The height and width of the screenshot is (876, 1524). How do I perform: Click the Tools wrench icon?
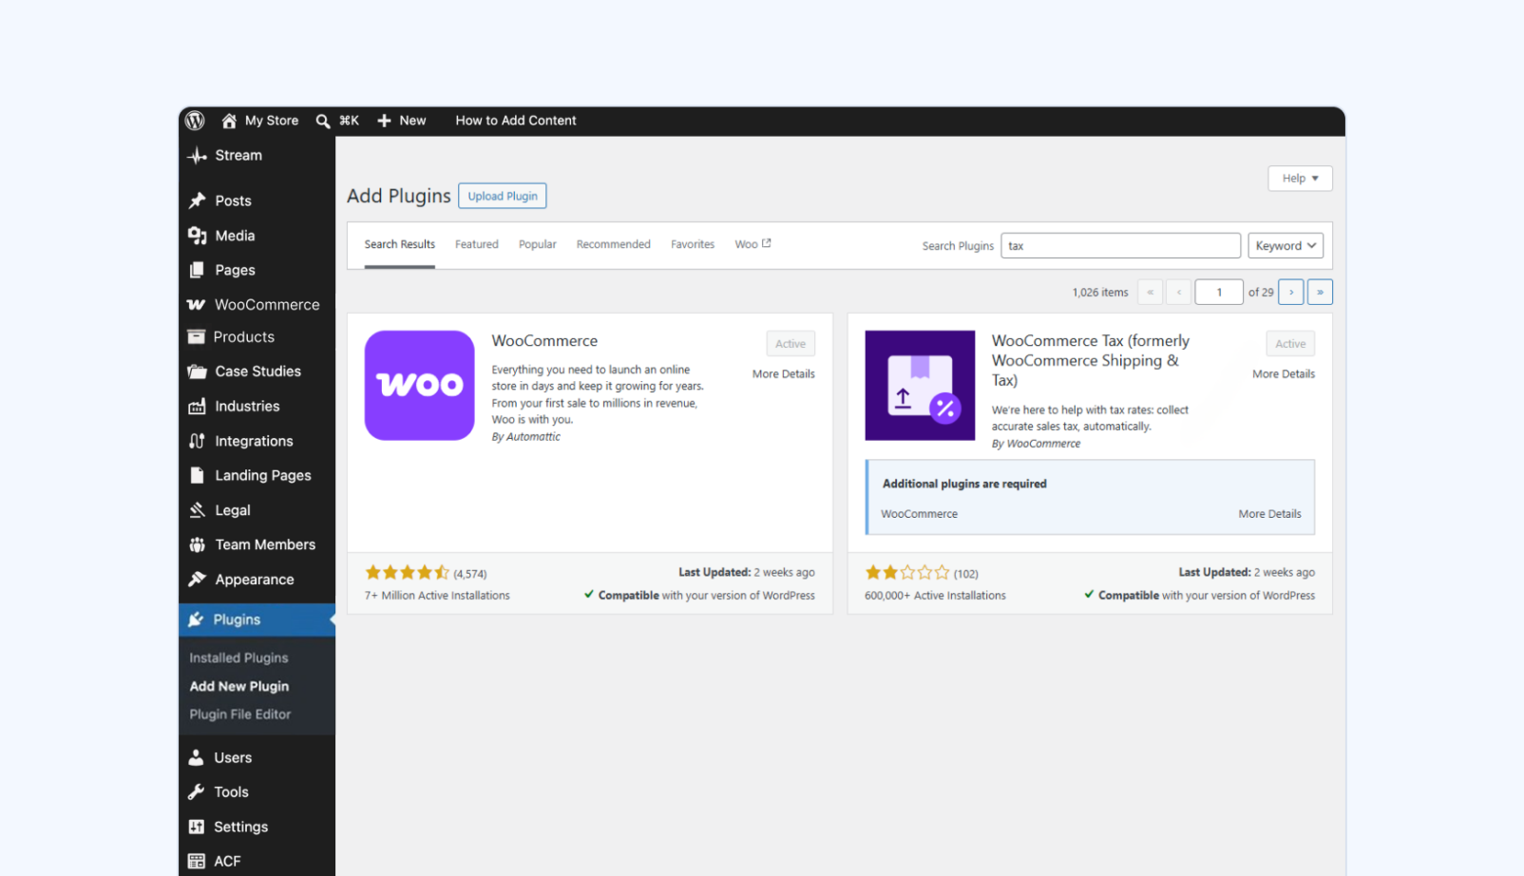click(x=196, y=792)
